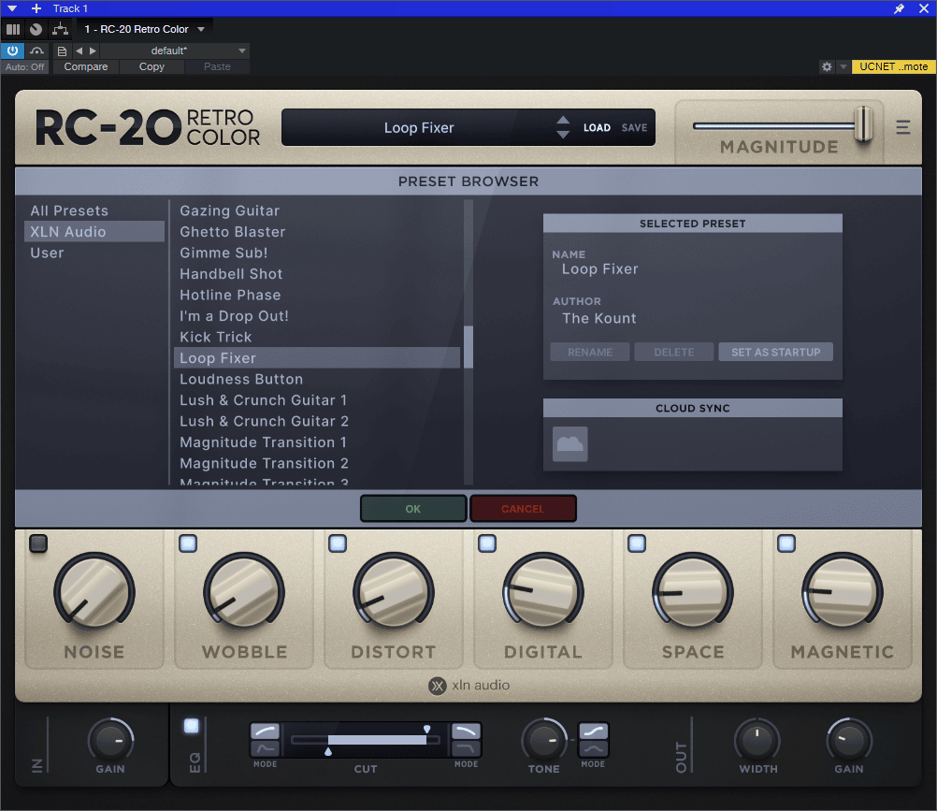The height and width of the screenshot is (811, 937).
Task: Select the User preset category
Action: pos(48,253)
